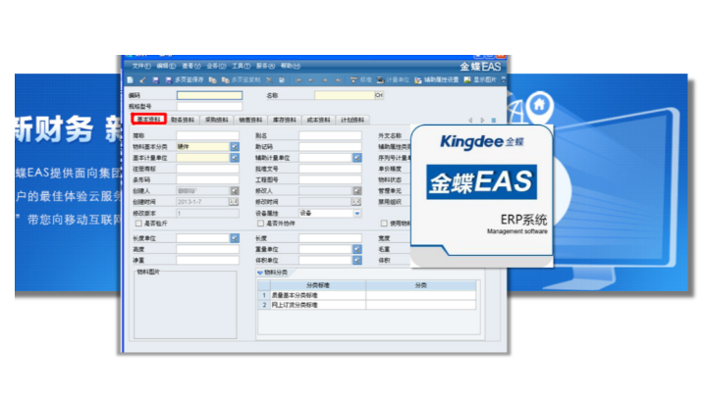Click the edit brush toolbar icon

tap(142, 80)
